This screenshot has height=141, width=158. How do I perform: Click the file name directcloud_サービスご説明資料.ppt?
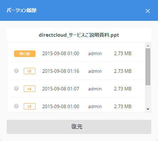(79, 35)
